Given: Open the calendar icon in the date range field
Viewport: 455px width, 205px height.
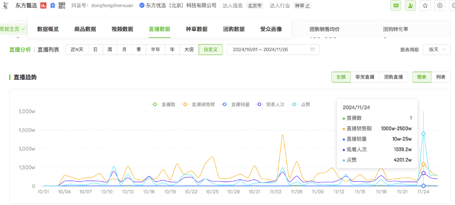Looking at the screenshot, I should pyautogui.click(x=313, y=50).
